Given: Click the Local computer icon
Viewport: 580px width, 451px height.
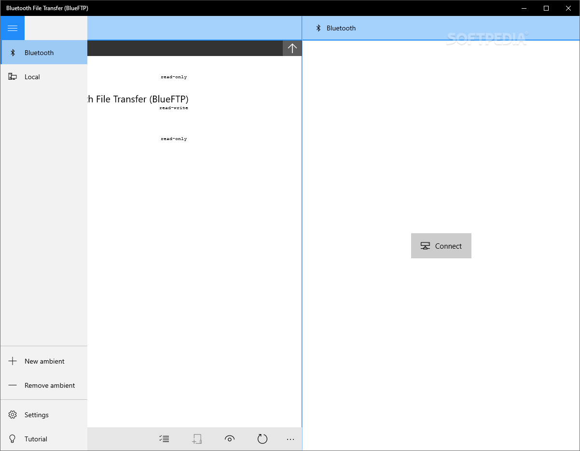Looking at the screenshot, I should (x=13, y=77).
